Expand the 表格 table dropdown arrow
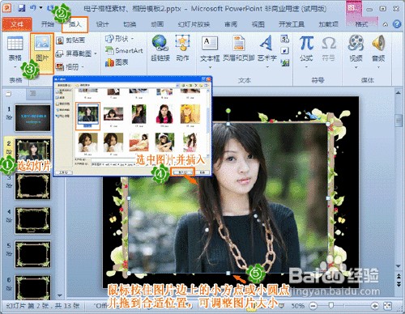Image resolution: width=405 pixels, height=314 pixels. click(x=15, y=66)
